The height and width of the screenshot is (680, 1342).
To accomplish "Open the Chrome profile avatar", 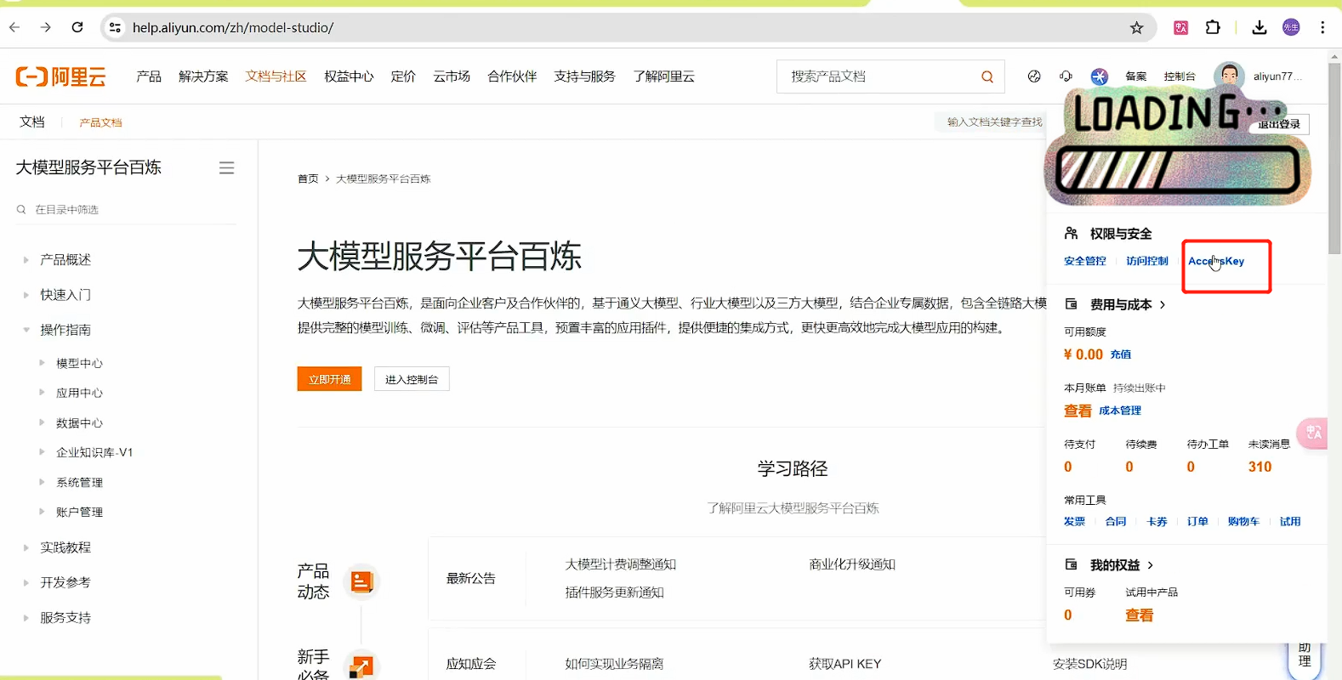I will (1291, 27).
